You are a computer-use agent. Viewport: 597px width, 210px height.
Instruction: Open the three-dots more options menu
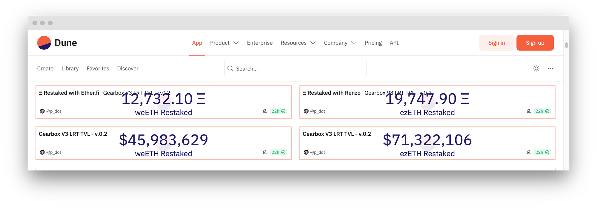pos(551,69)
